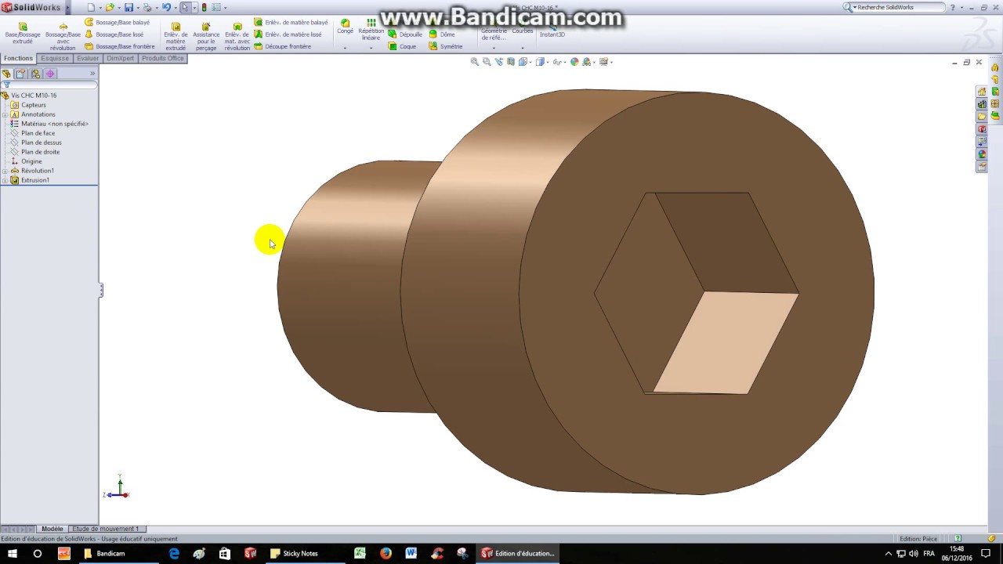
Task: Select the Coque shell tool
Action: click(402, 46)
